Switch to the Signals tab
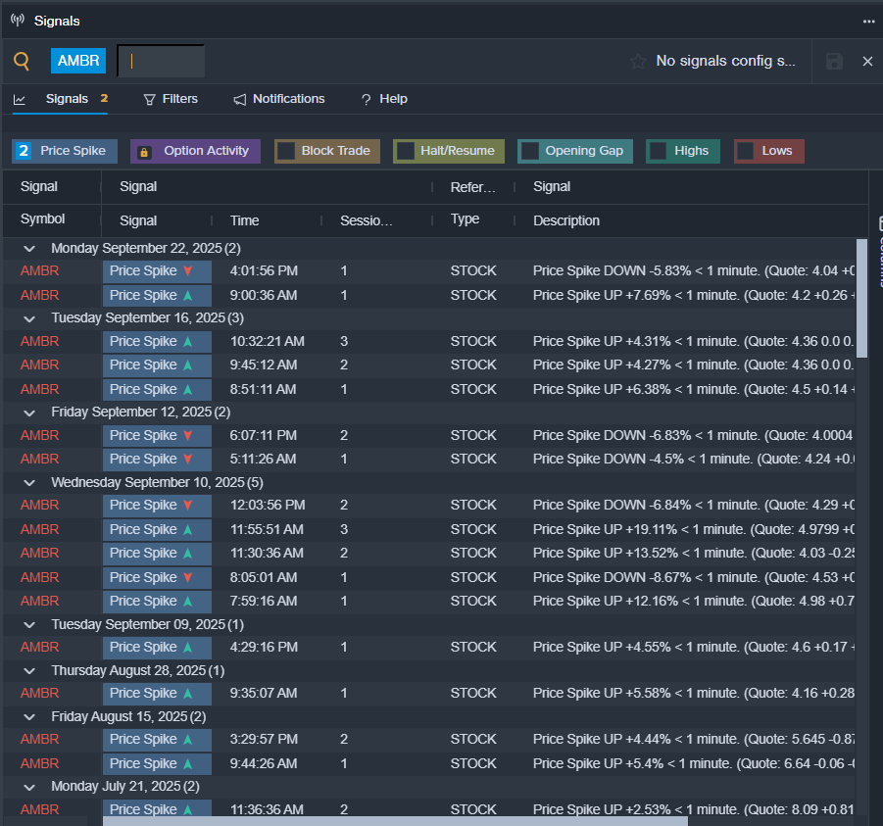The height and width of the screenshot is (826, 883). (x=67, y=99)
